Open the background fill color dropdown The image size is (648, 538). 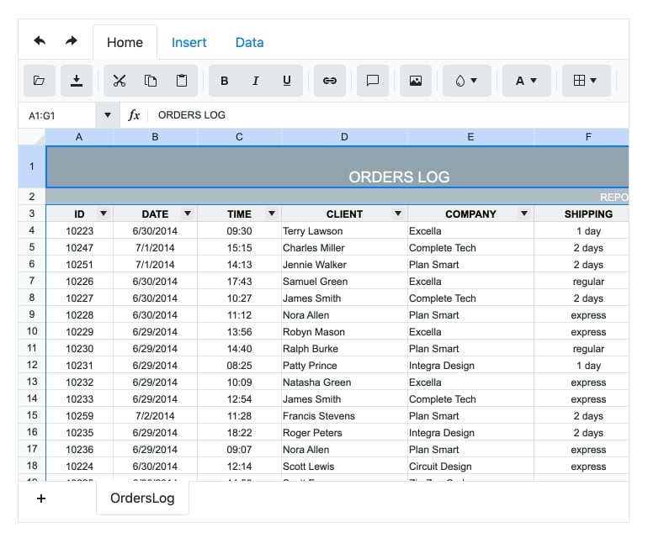pos(467,81)
